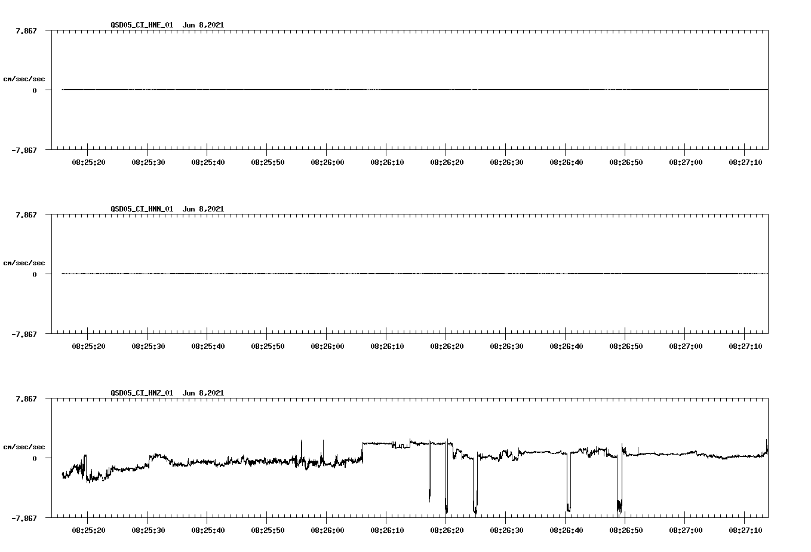Click the HNZ downward spike near 08:26:25
The image size is (811, 552).
475,484
